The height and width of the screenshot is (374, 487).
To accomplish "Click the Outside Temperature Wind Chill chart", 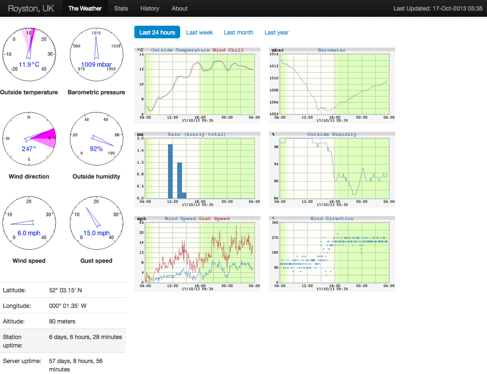I will pos(197,85).
